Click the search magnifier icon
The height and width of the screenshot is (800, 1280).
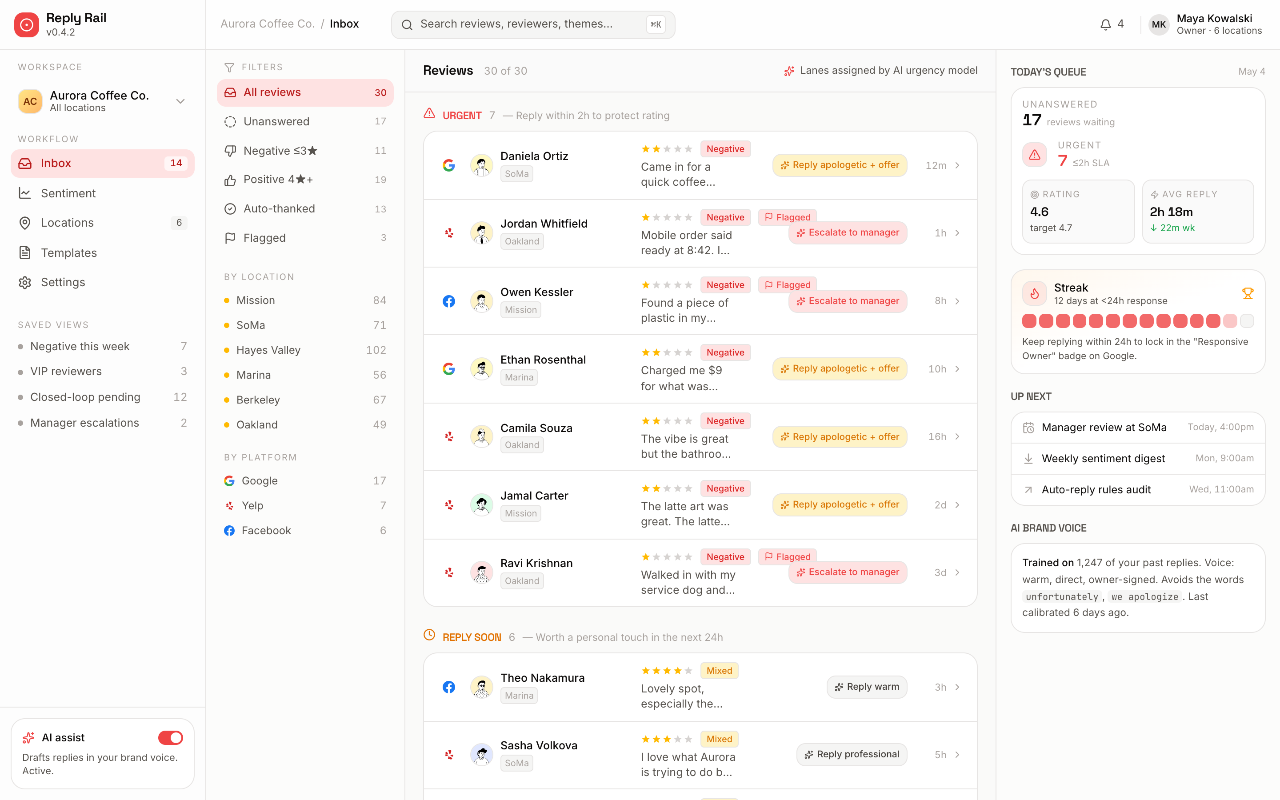407,25
